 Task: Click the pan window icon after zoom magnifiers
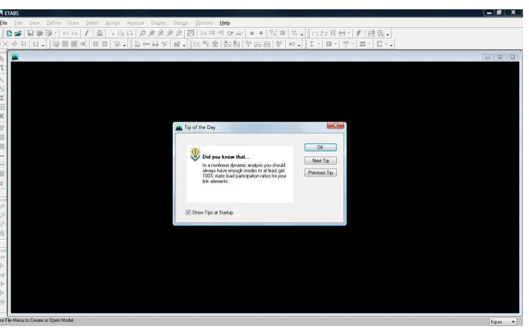pyautogui.click(x=191, y=33)
